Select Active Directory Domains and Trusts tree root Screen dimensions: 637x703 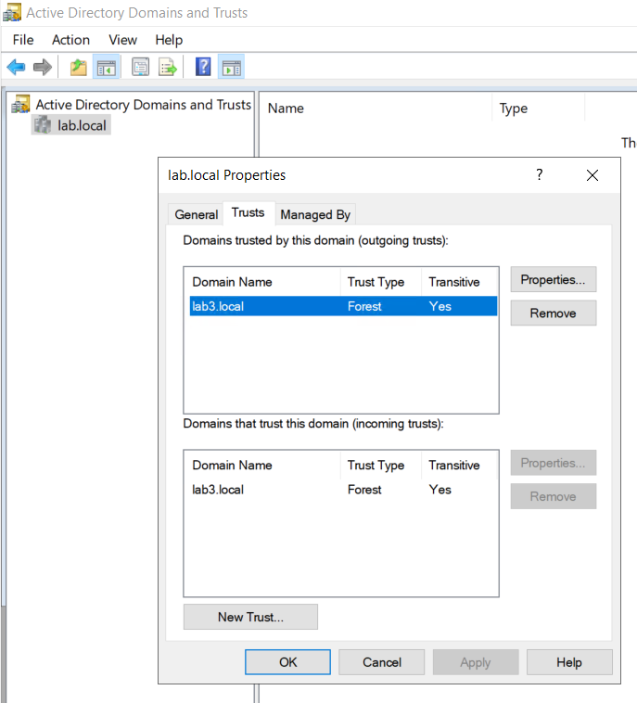(144, 105)
